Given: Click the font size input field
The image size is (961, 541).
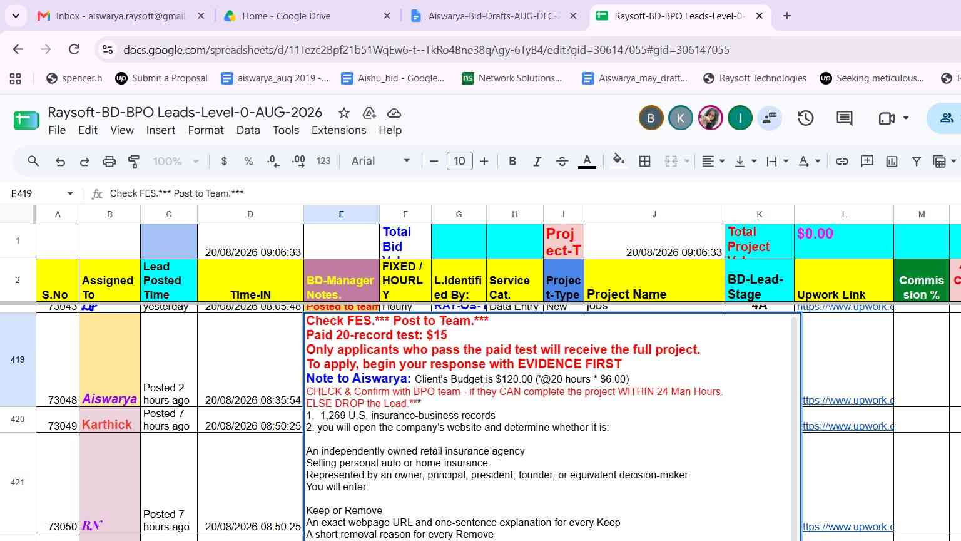Looking at the screenshot, I should coord(459,161).
